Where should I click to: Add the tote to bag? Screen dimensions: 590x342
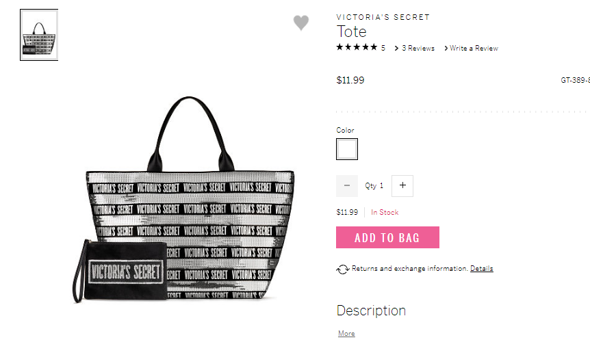(387, 237)
